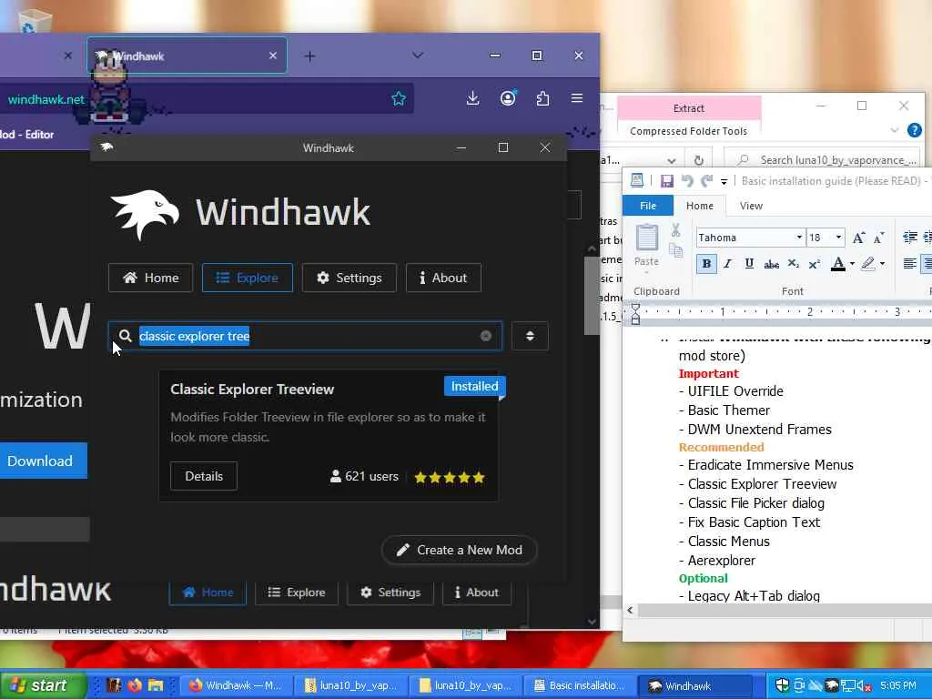Open Firefox account icon
The width and height of the screenshot is (932, 699).
pyautogui.click(x=508, y=98)
